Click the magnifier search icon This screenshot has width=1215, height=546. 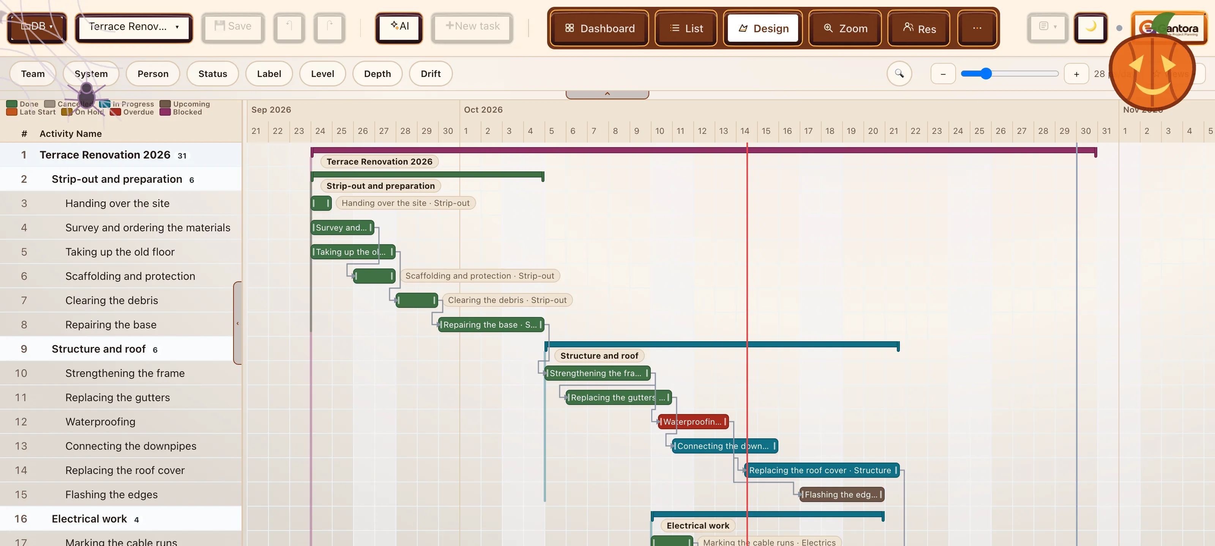(x=899, y=74)
